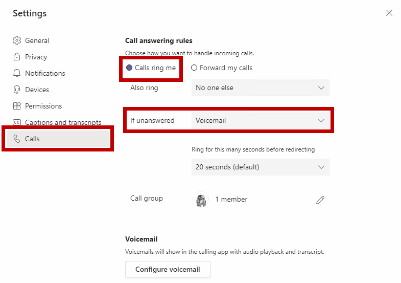Click the Calls phone icon
The height and width of the screenshot is (283, 401).
(x=17, y=139)
